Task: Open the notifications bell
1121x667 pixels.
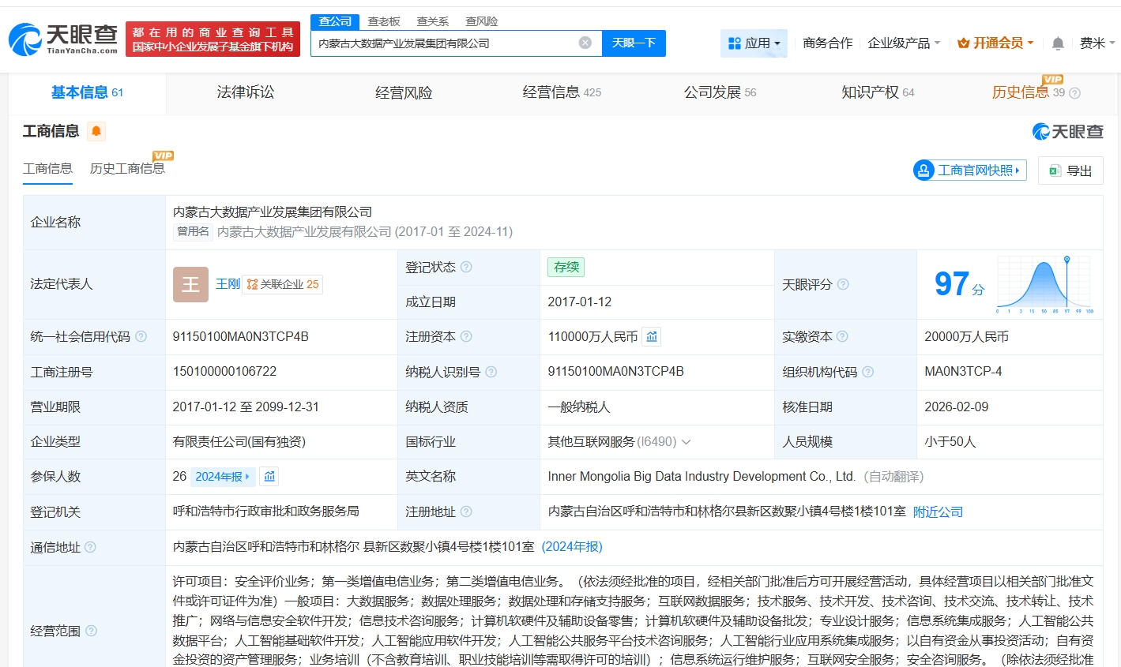Action: click(1058, 43)
